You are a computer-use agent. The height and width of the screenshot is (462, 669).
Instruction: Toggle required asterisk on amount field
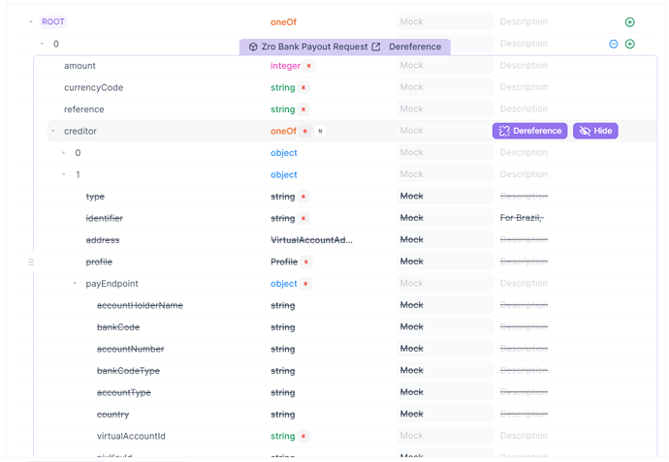click(309, 66)
